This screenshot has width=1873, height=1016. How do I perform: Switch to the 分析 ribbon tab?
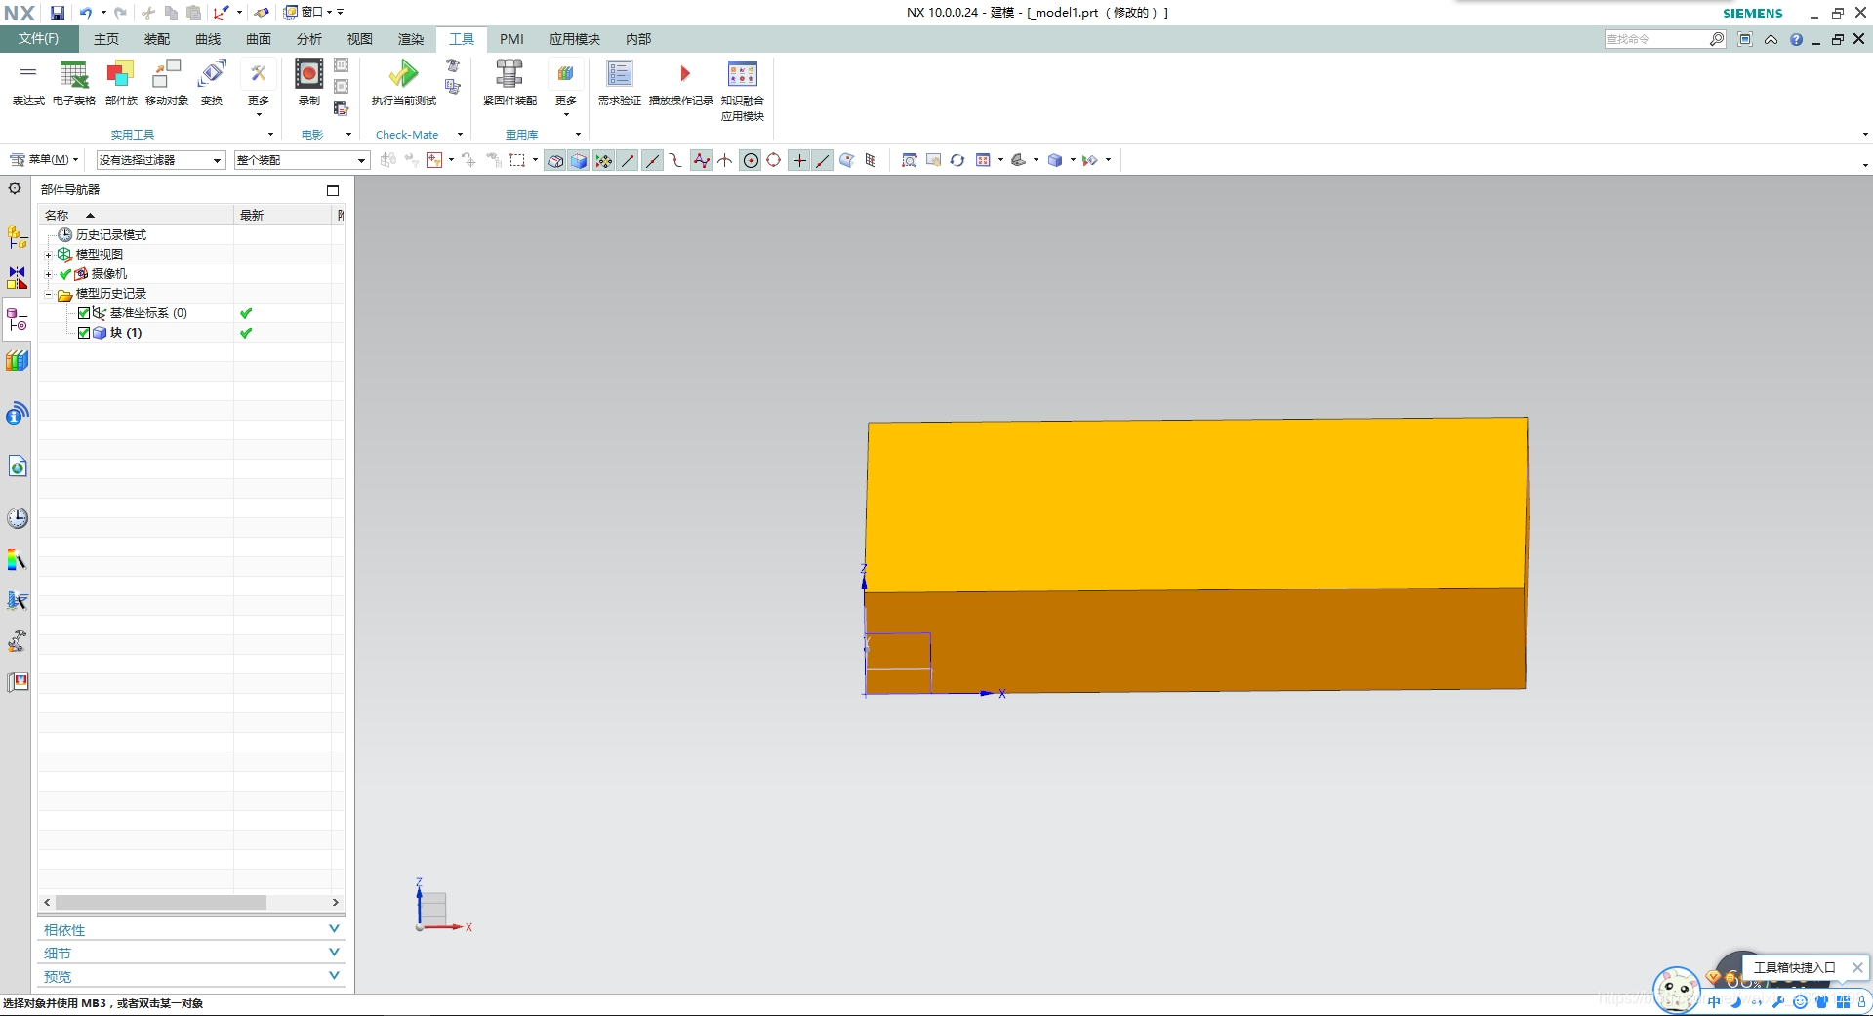[309, 39]
